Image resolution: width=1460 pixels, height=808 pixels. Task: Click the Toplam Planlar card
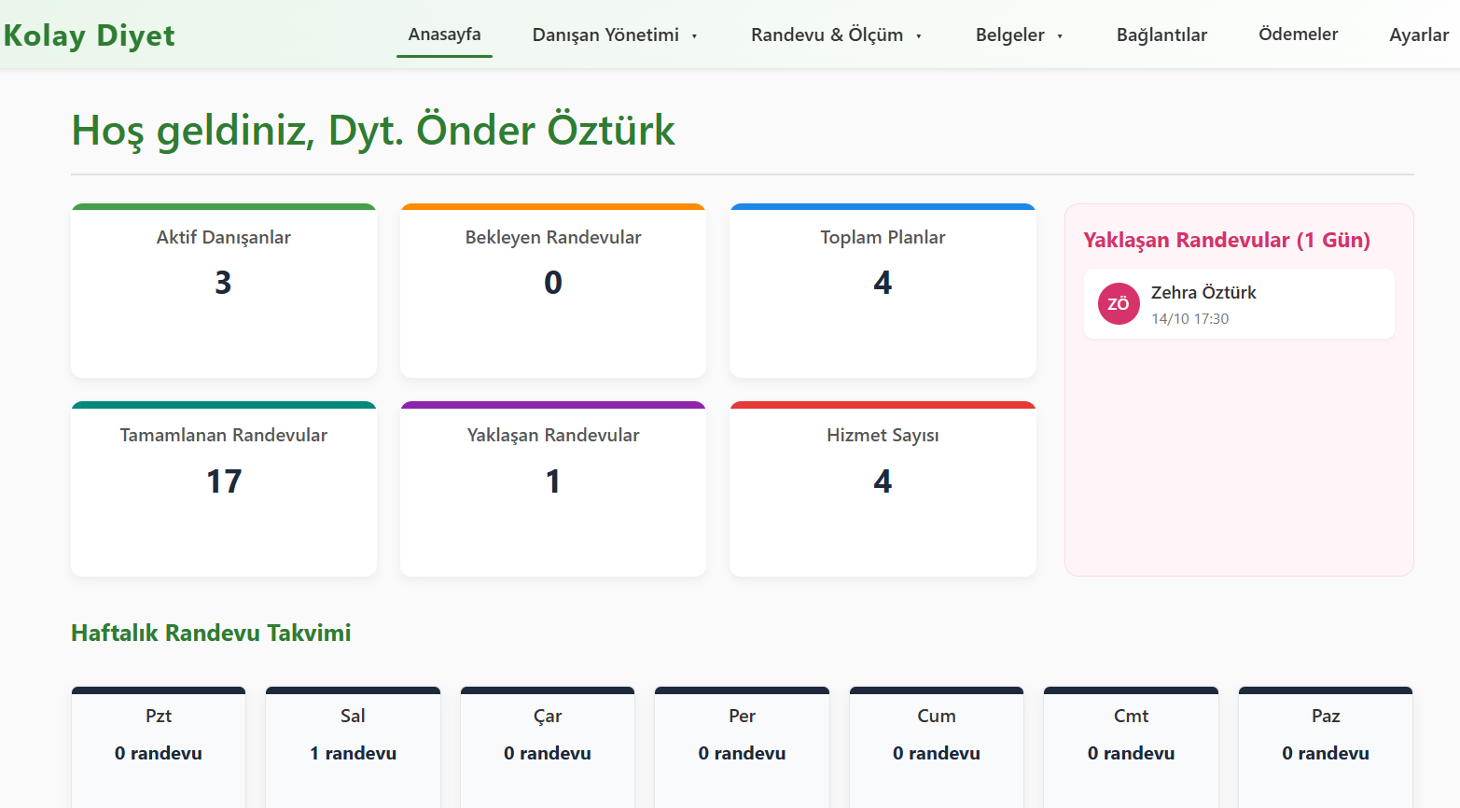click(883, 291)
